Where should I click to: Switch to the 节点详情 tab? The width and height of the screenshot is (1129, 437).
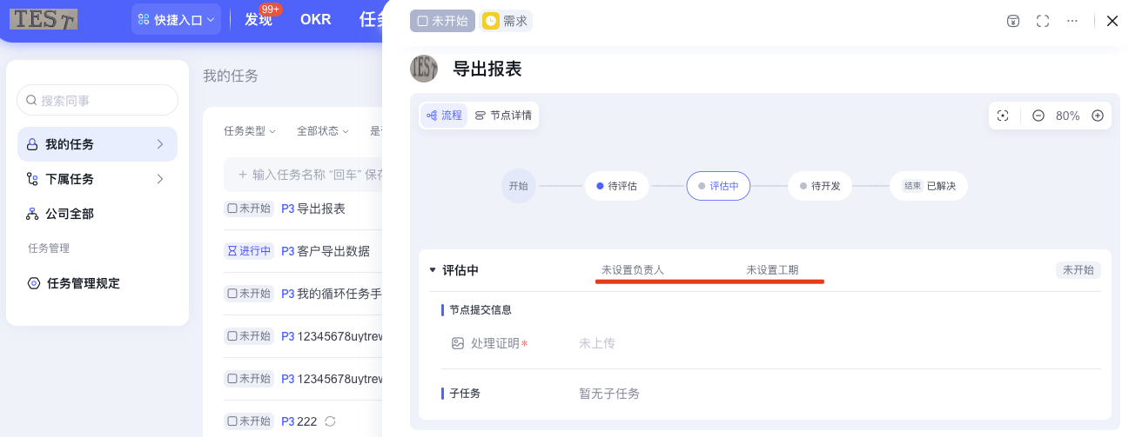[x=503, y=116]
